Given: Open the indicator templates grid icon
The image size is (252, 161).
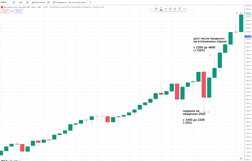Looking at the screenshot, I should tap(48, 2).
